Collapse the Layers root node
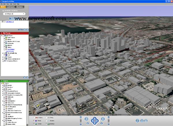173x126 pixels. point(1,83)
